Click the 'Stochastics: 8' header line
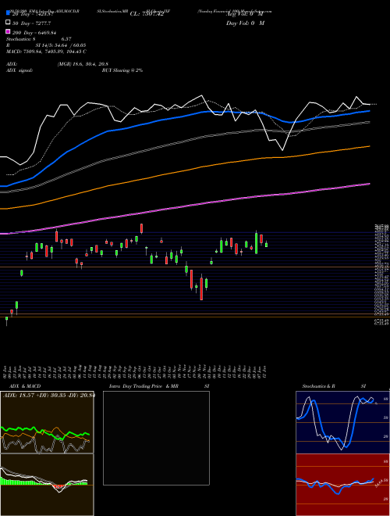This screenshot has width=390, height=516. [x=38, y=39]
